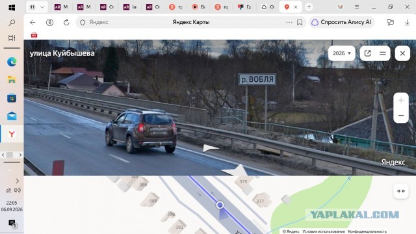Open the notification center icon
The width and height of the screenshot is (416, 234).
click(x=12, y=224)
